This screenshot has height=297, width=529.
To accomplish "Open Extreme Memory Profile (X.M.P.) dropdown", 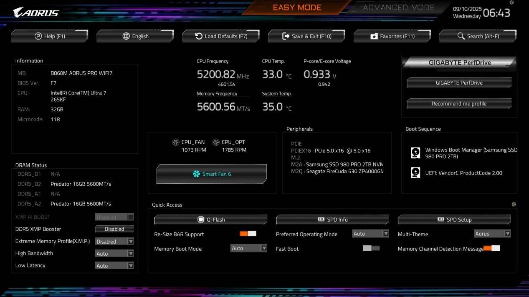I will tap(114, 242).
